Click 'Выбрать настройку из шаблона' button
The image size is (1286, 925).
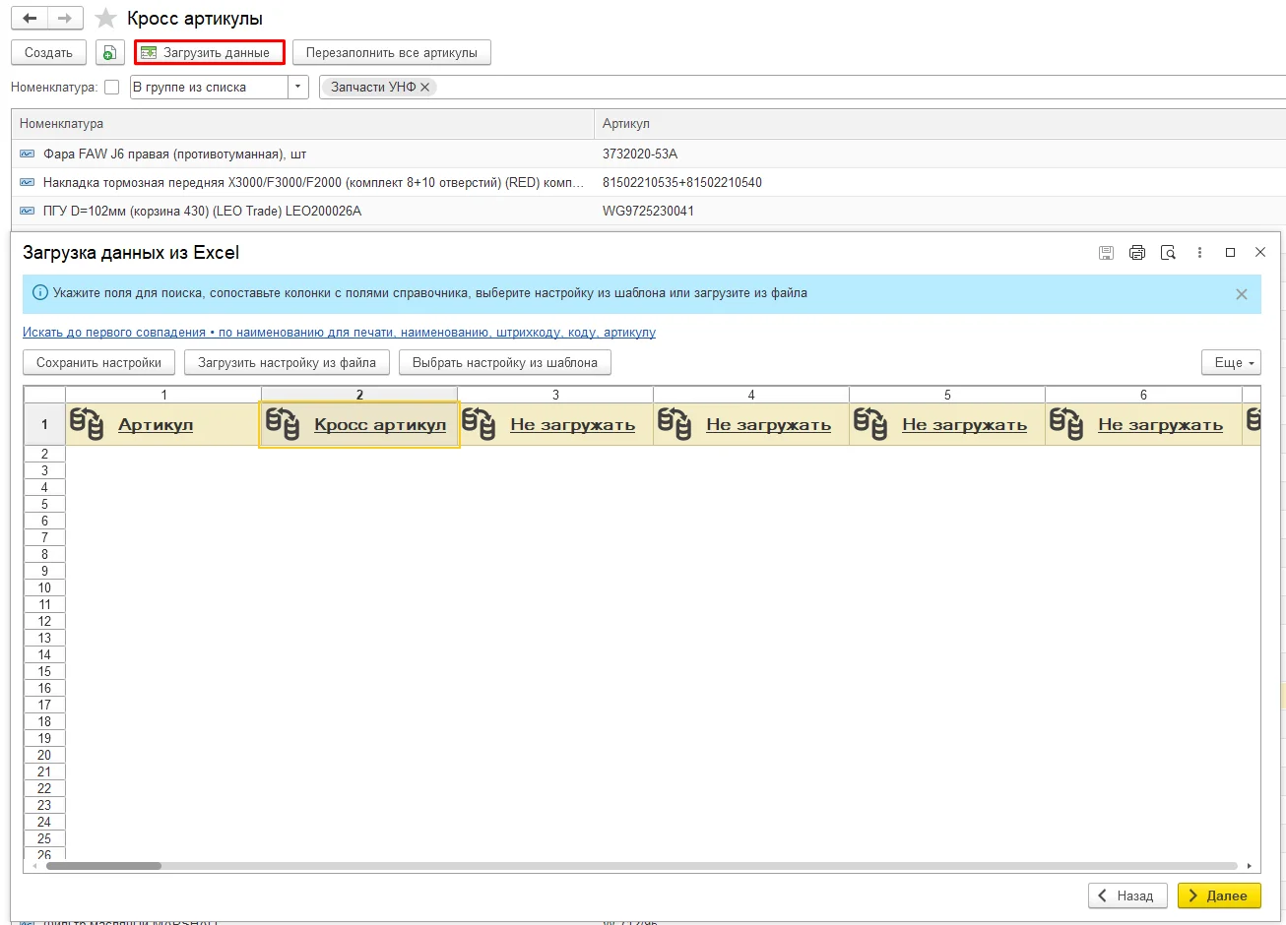[505, 362]
